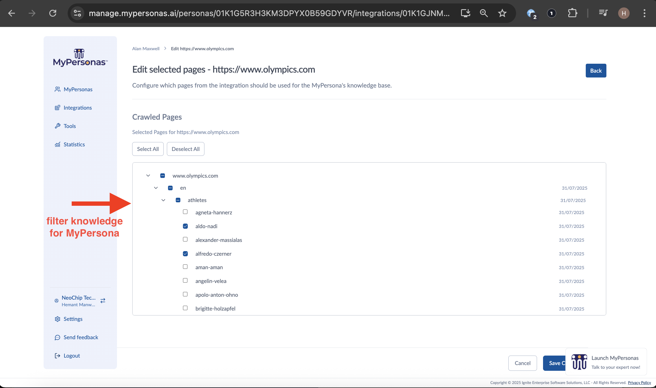
Task: Open MyPersonas in the sidebar
Action: 74,89
